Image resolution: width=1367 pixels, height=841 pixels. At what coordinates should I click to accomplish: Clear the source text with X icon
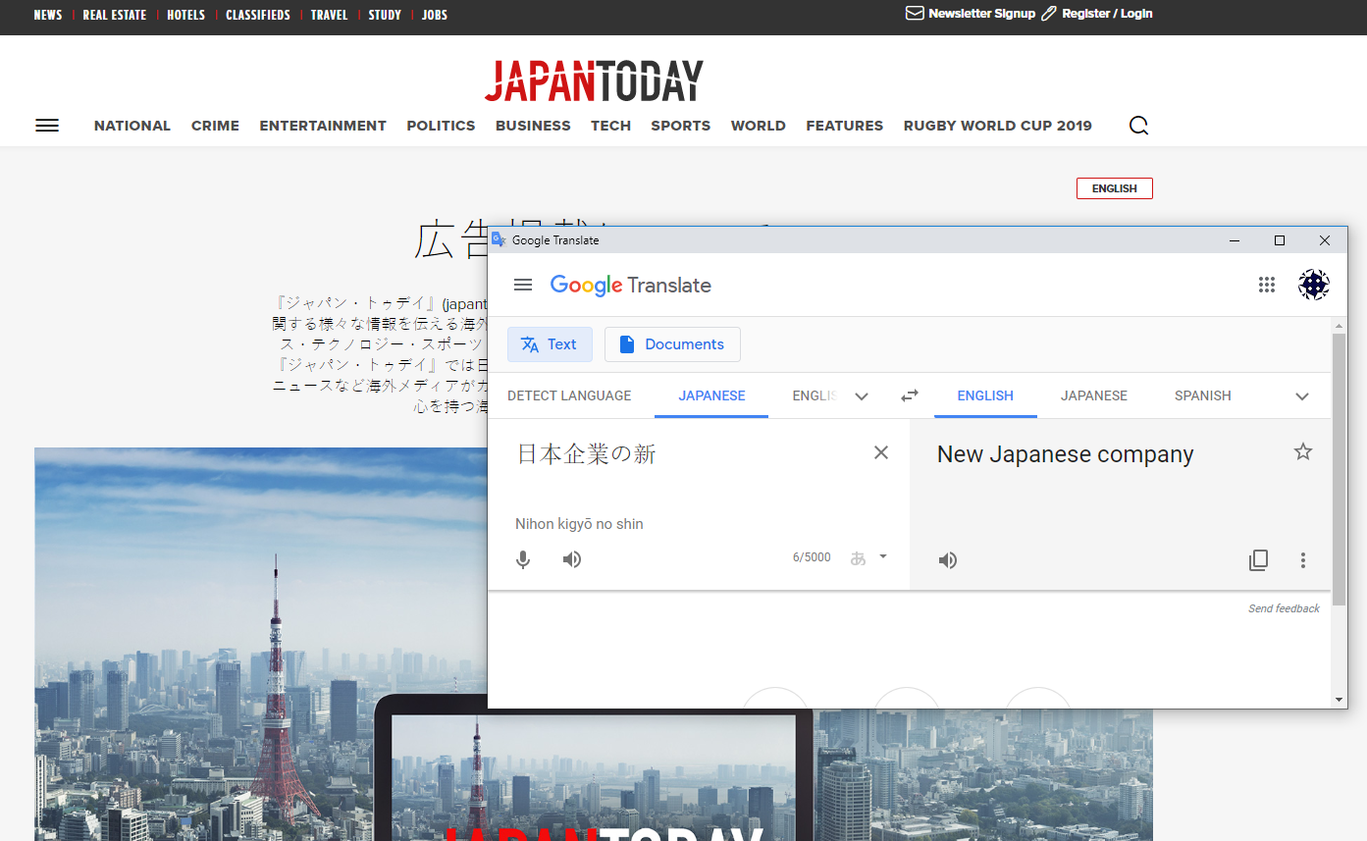point(881,452)
